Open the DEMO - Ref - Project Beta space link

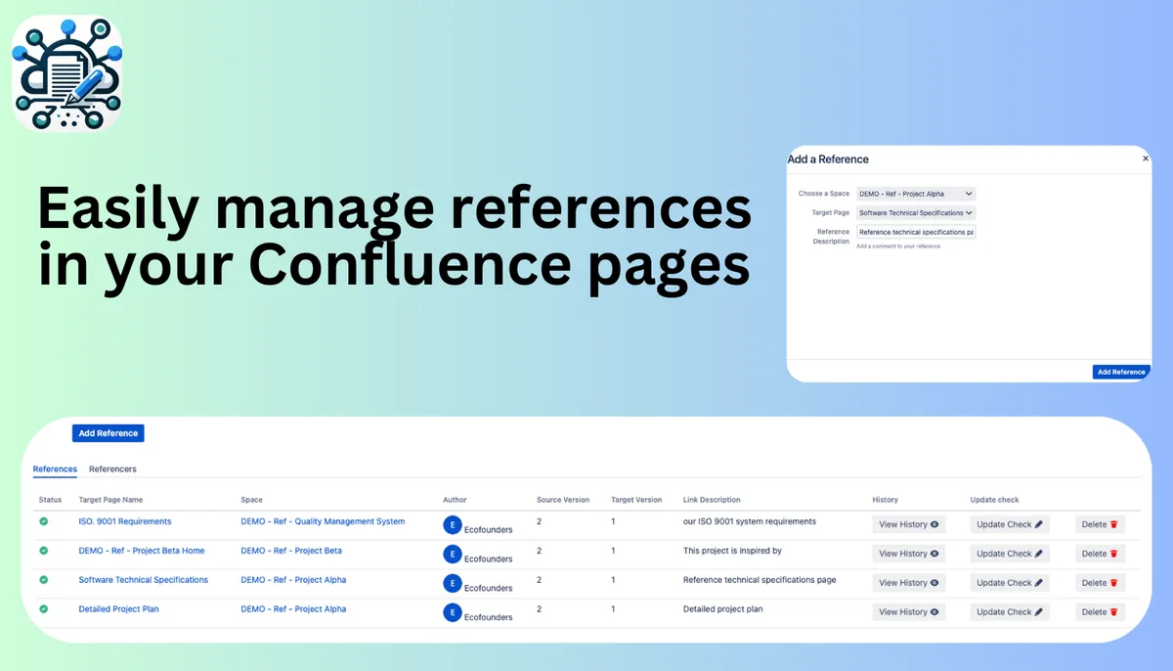(x=291, y=551)
